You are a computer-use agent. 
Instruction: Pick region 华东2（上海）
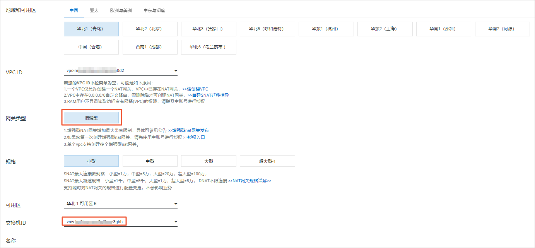(385, 29)
